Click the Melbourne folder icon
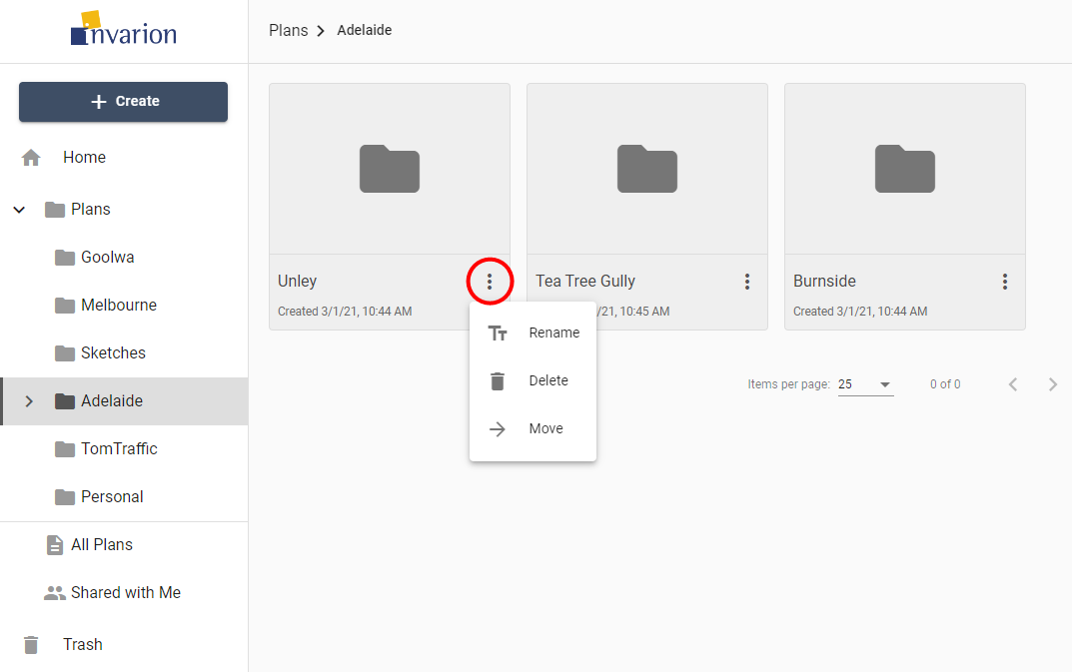The image size is (1072, 672). point(65,305)
